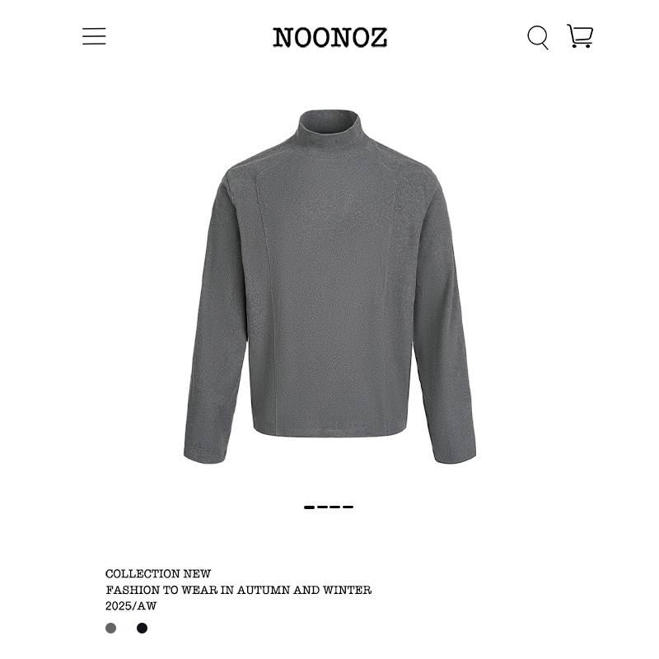This screenshot has height=659, width=659.
Task: Select the gray color swatch
Action: pos(110,628)
